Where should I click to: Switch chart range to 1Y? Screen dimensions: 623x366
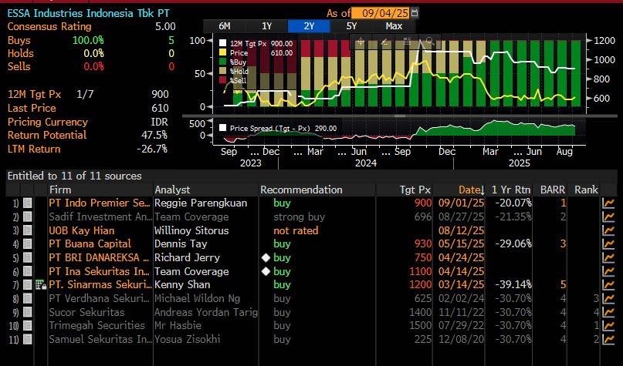266,26
